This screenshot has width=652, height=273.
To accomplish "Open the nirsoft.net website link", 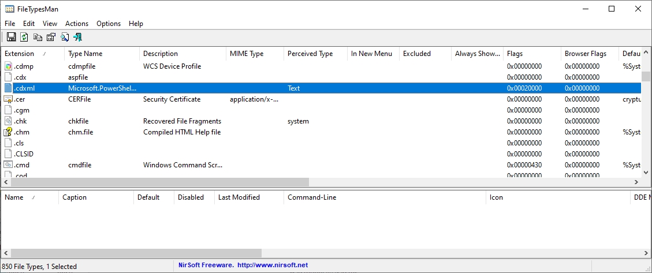I will tap(272, 265).
